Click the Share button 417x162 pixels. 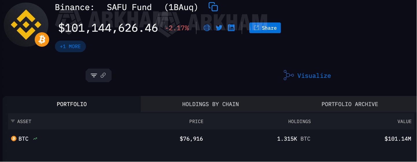coord(265,28)
